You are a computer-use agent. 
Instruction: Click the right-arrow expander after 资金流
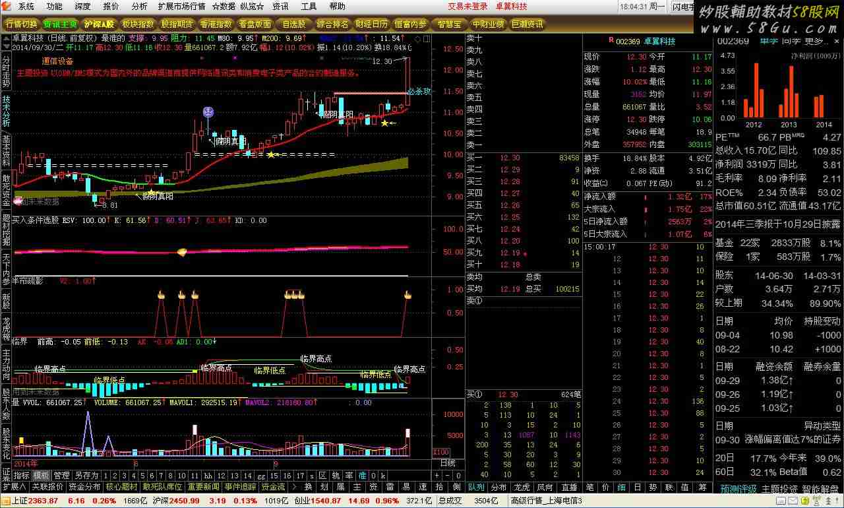pos(293,486)
